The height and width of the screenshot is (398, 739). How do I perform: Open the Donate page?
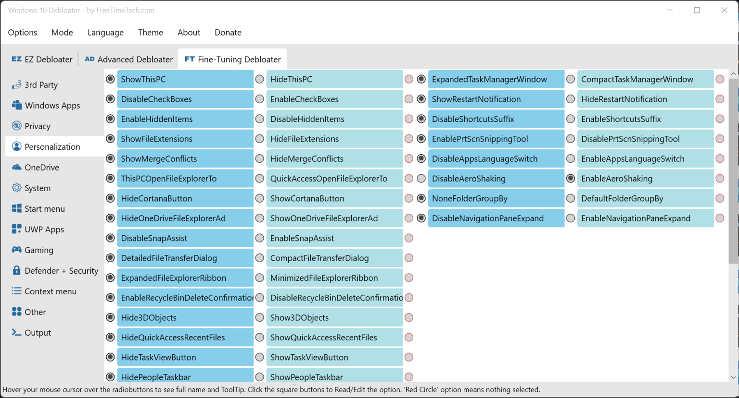click(x=228, y=32)
